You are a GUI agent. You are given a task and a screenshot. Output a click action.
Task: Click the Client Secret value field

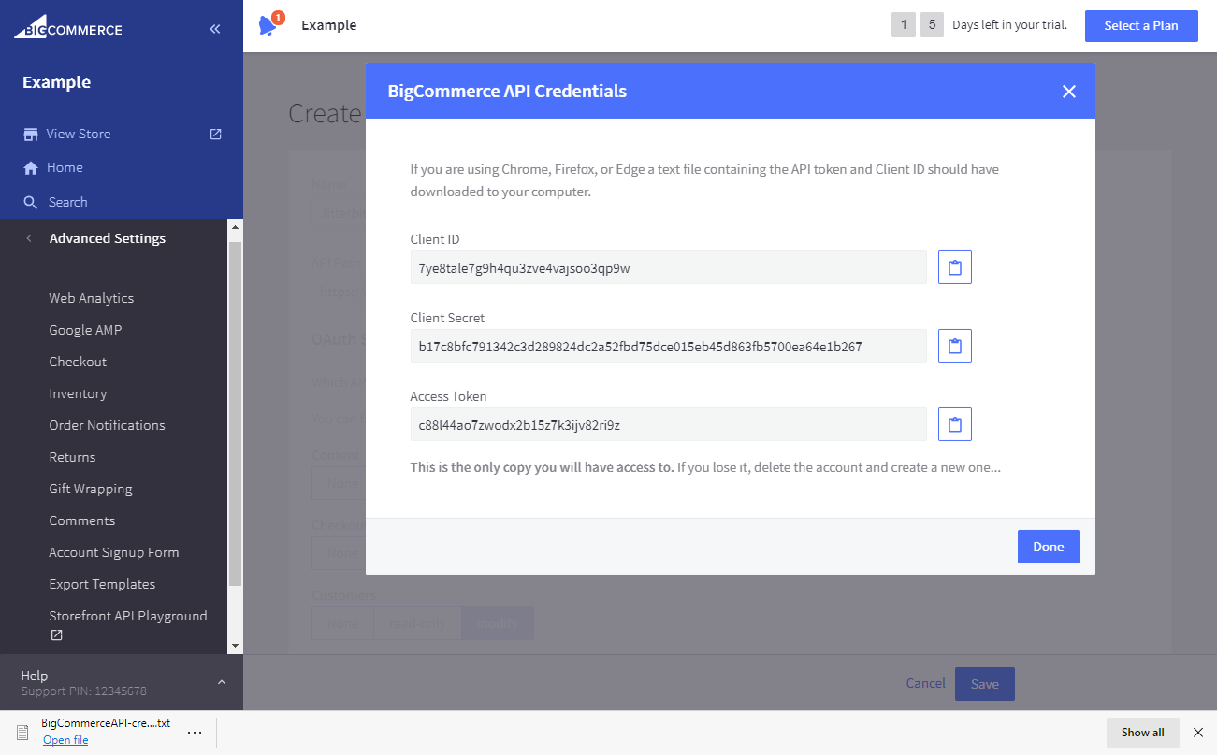click(668, 346)
